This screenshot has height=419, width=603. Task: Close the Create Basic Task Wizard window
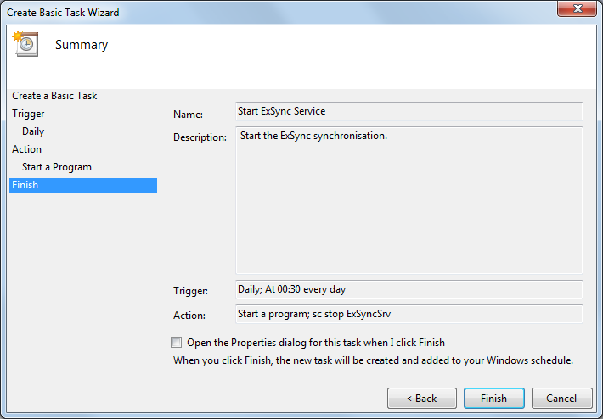pos(577,8)
